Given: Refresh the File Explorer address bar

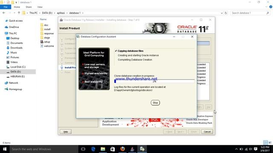Looking at the screenshot, I should point(226,13).
